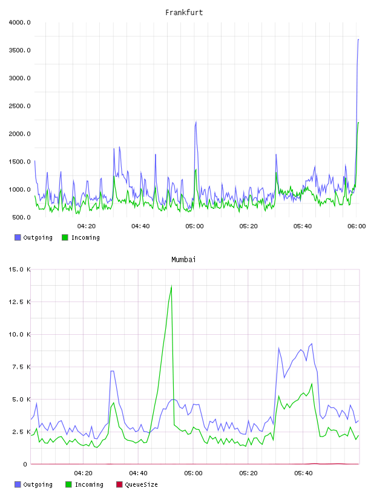368x494 pixels.
Task: Click the Outgoing label in Frankfurt legend
Action: (x=38, y=237)
